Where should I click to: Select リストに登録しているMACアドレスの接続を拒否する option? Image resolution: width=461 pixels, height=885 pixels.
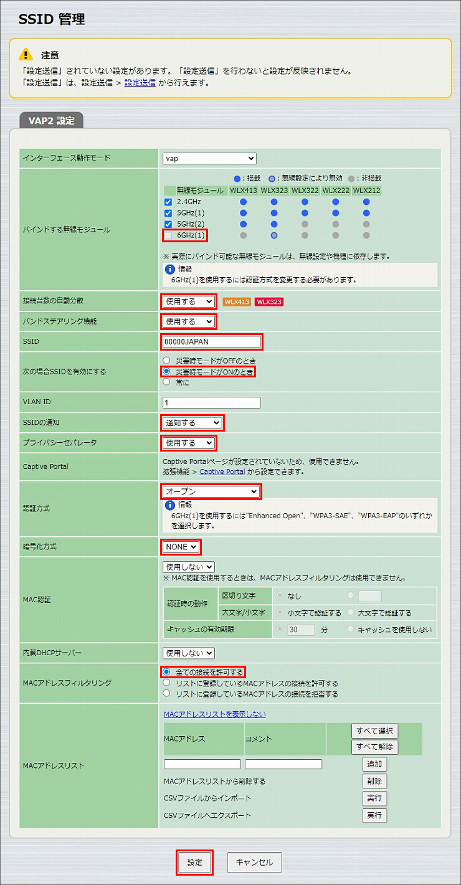point(166,694)
